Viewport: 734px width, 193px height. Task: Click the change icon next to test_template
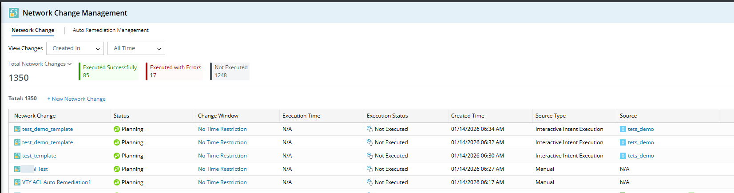pyautogui.click(x=17, y=156)
